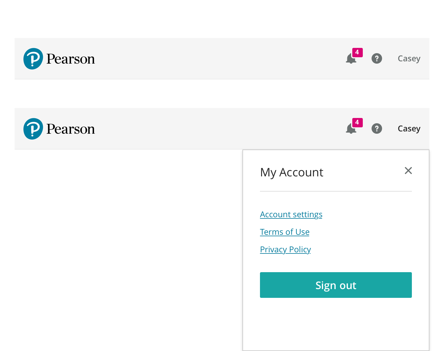Viewport: 444px width, 351px height.
Task: Click the divider line under My Account heading
Action: pos(336,191)
